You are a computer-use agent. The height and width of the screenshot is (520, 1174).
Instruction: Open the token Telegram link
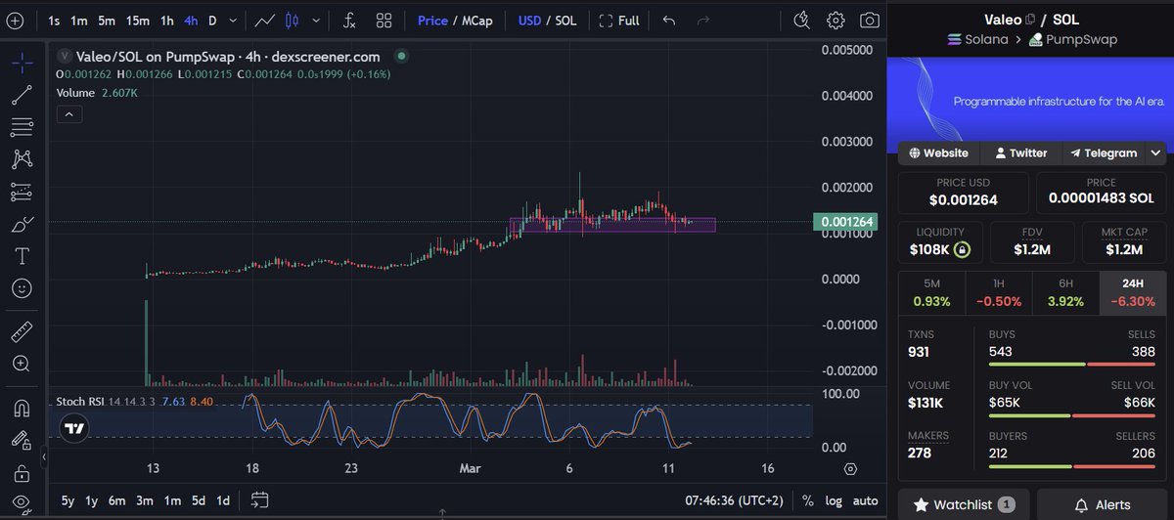pyautogui.click(x=1104, y=153)
